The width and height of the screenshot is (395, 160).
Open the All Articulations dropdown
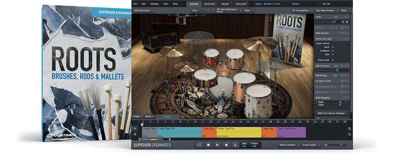(x=302, y=10)
